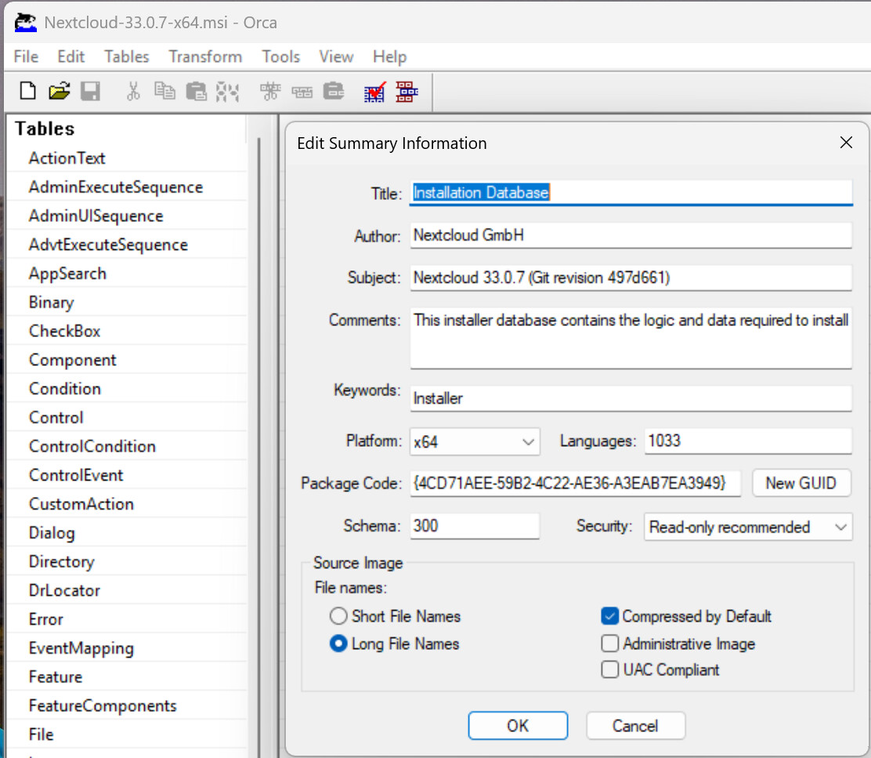This screenshot has width=871, height=758.
Task: Click the Subject input field
Action: [631, 277]
